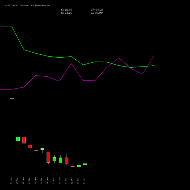190x190 pixels.
Task: Click the '01 Dec' date label
Action: tap(66, 181)
